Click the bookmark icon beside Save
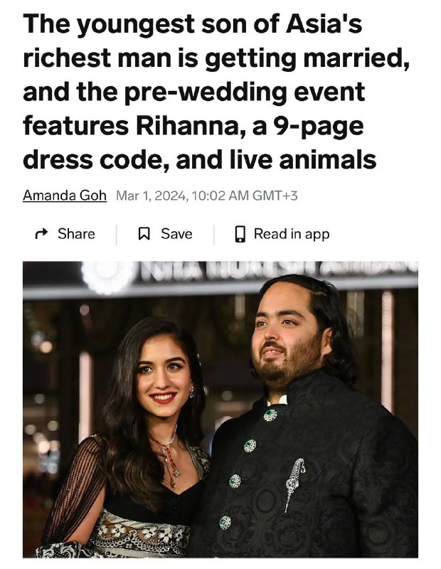Image resolution: width=441 pixels, height=569 pixels. coord(144,234)
